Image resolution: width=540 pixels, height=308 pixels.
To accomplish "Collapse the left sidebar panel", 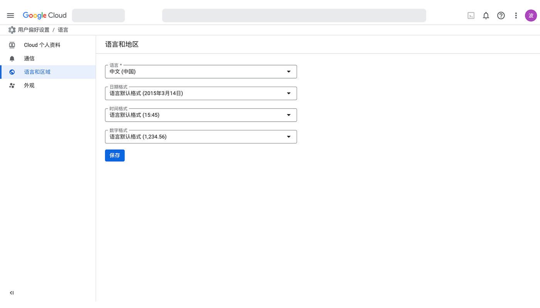I will point(12,293).
